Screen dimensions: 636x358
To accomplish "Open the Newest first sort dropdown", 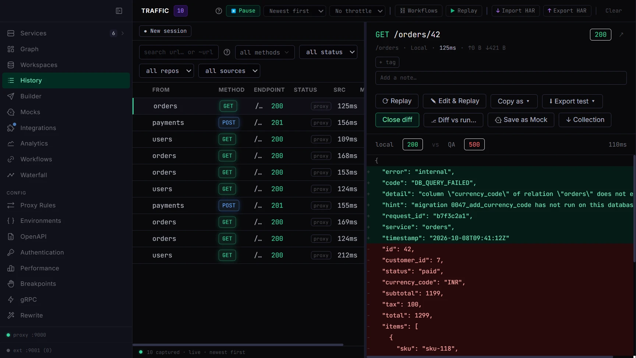I will click(x=295, y=11).
